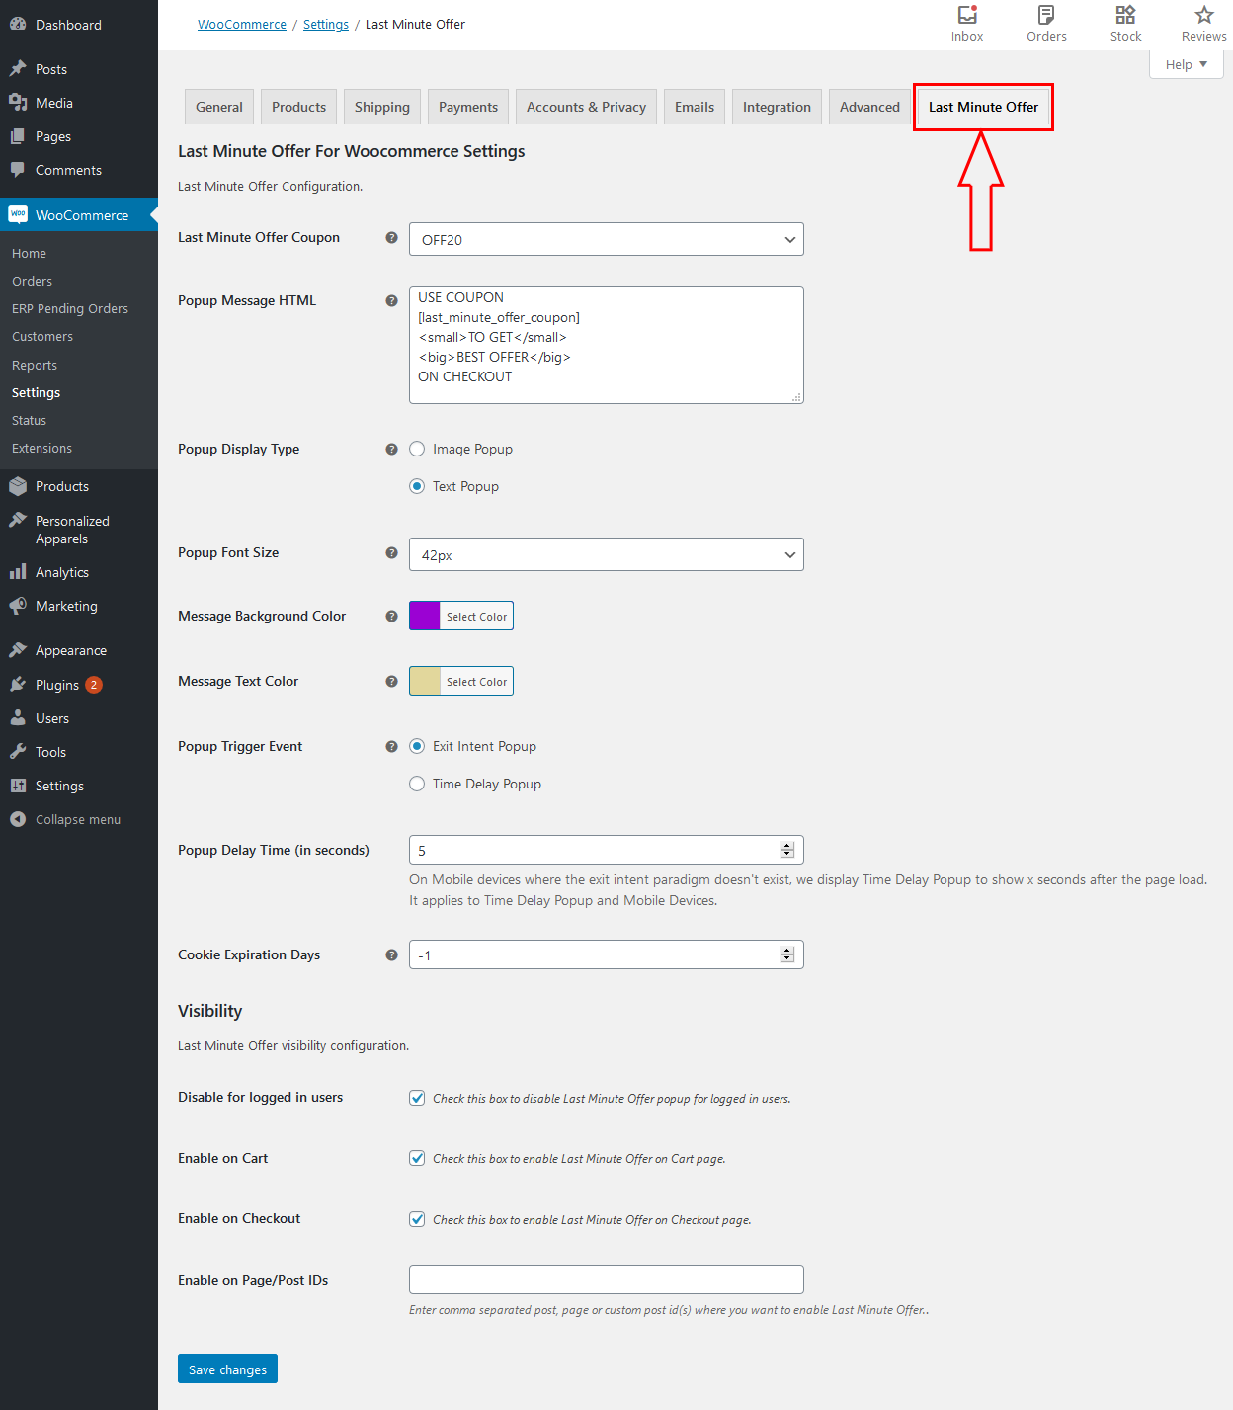1233x1410 pixels.
Task: Open the WooCommerce breadcrumb link
Action: pos(242,25)
